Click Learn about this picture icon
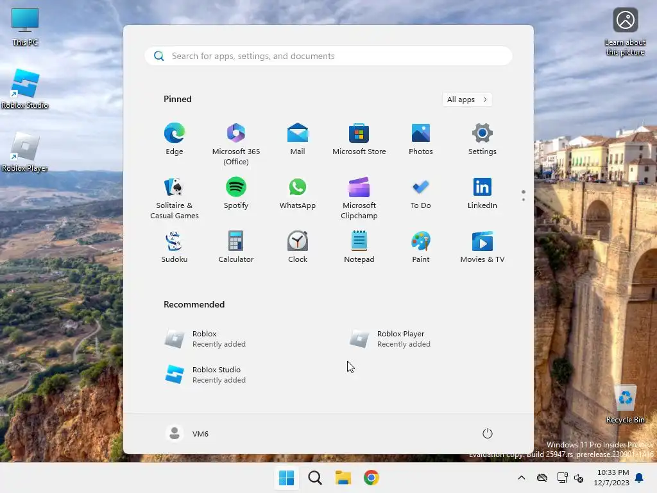 [x=625, y=32]
